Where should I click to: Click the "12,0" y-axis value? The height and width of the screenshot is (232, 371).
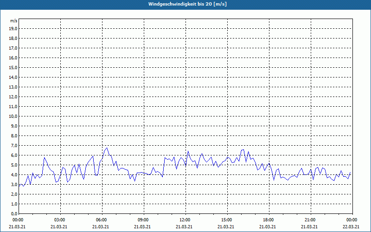tap(13, 97)
